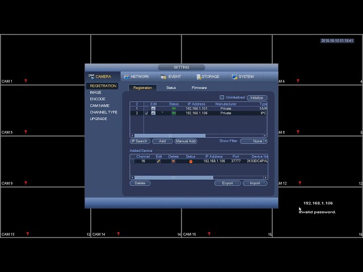Open the STORAGE settings section
Screen dimensions: 363x272
tap(208, 76)
